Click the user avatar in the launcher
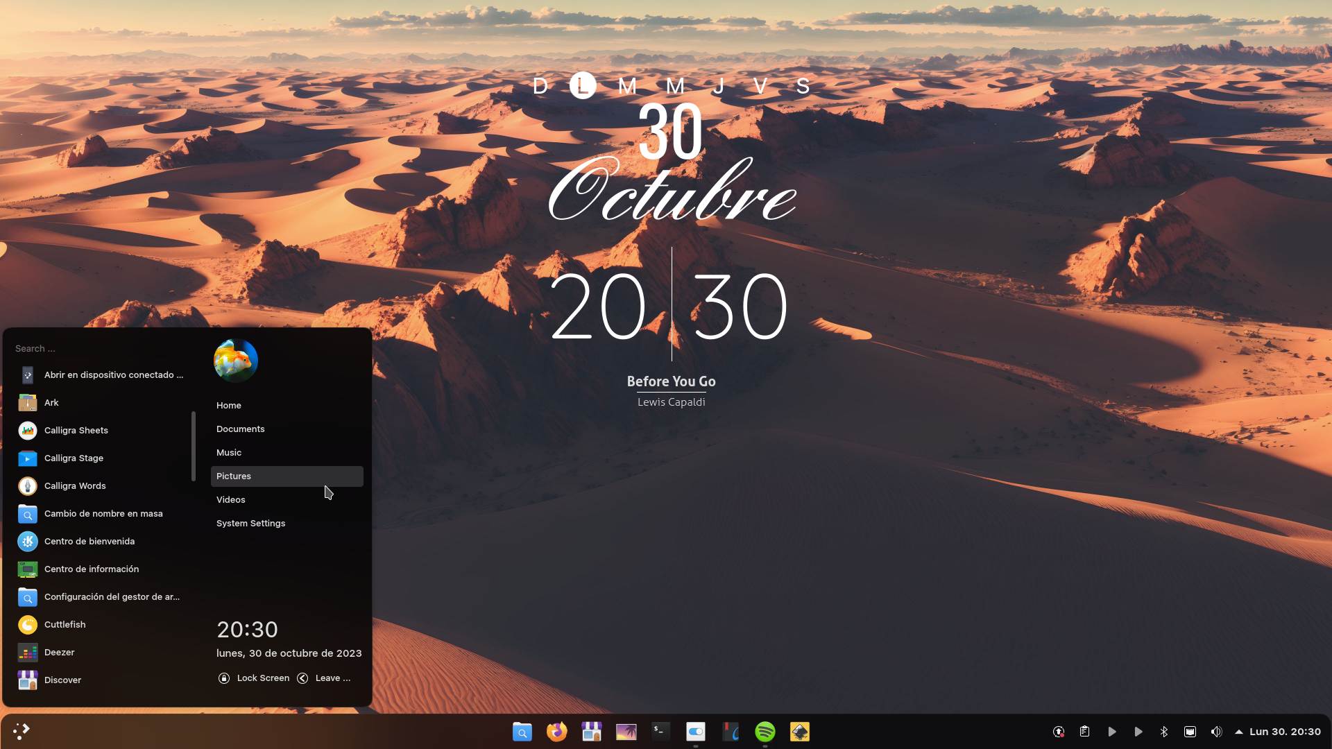 point(236,361)
